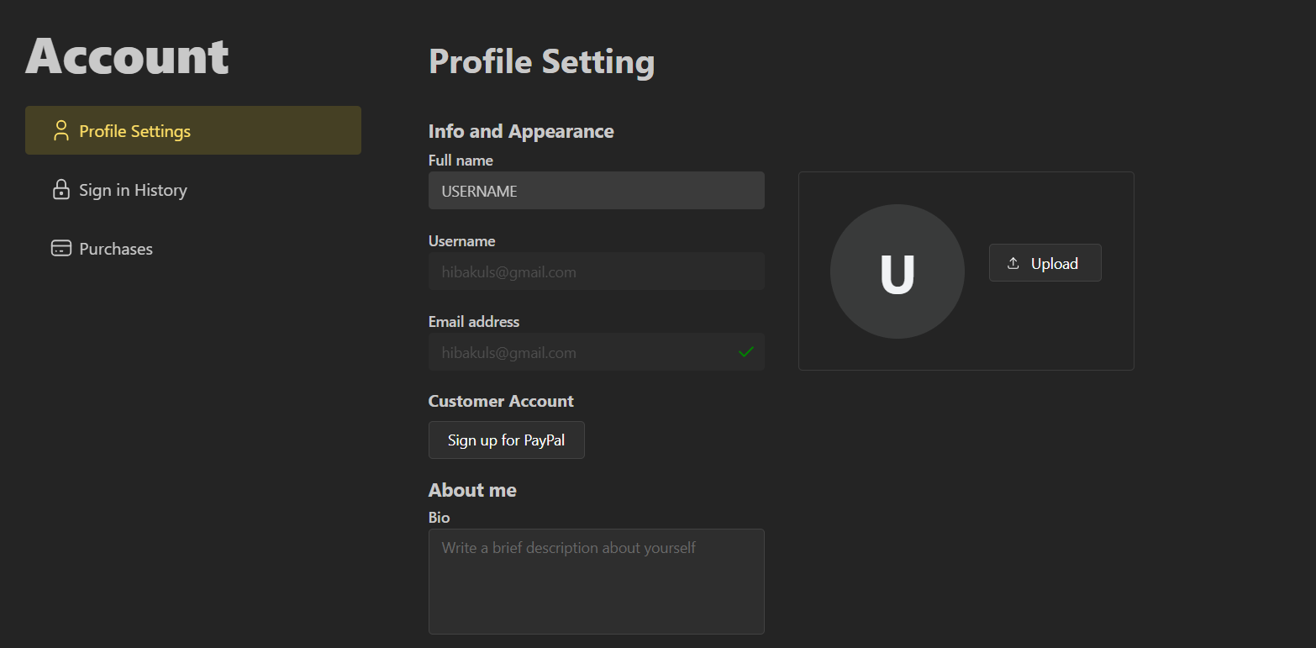The height and width of the screenshot is (648, 1316).
Task: Click the upload arrow icon
Action: [1013, 264]
